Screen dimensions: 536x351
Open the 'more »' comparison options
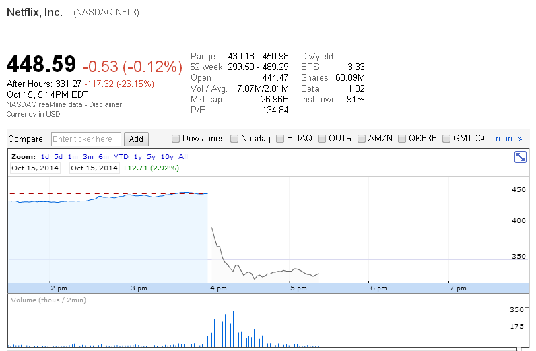(508, 139)
